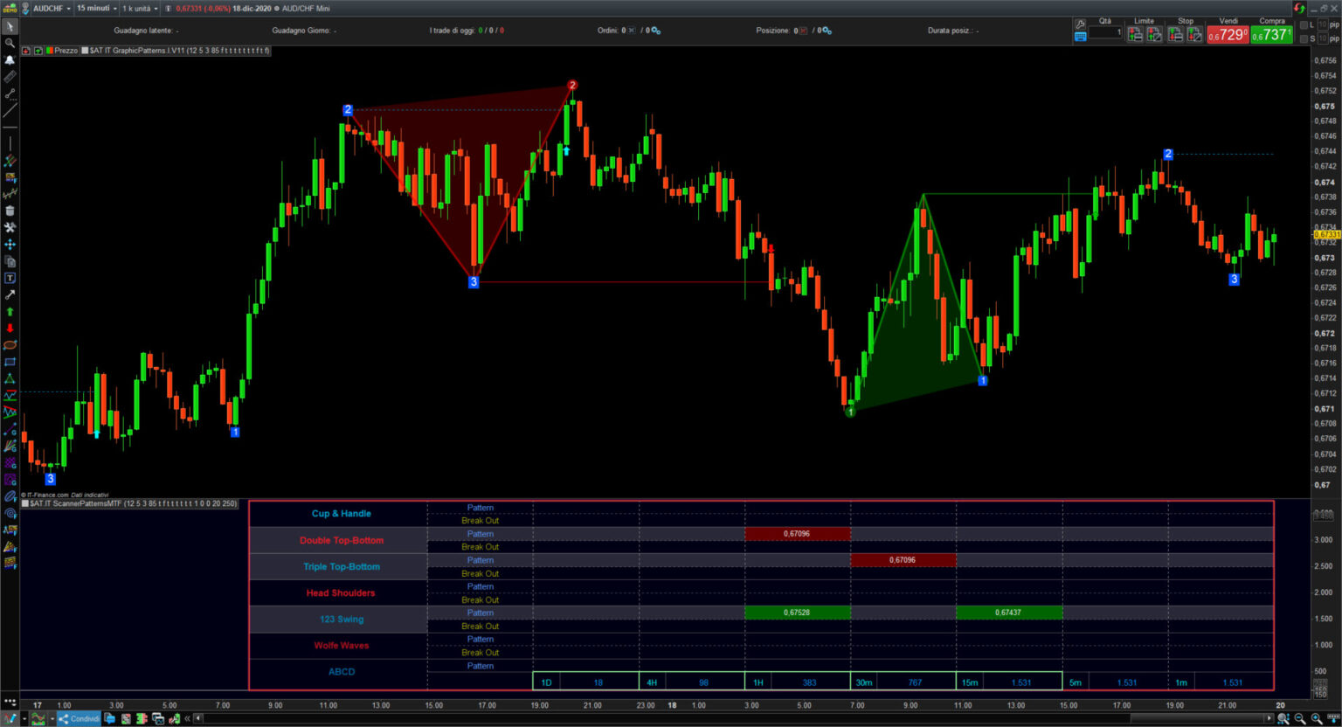Select the magnifier zoom tool in left toolbar
Screen dimensions: 1342x727
click(x=10, y=43)
